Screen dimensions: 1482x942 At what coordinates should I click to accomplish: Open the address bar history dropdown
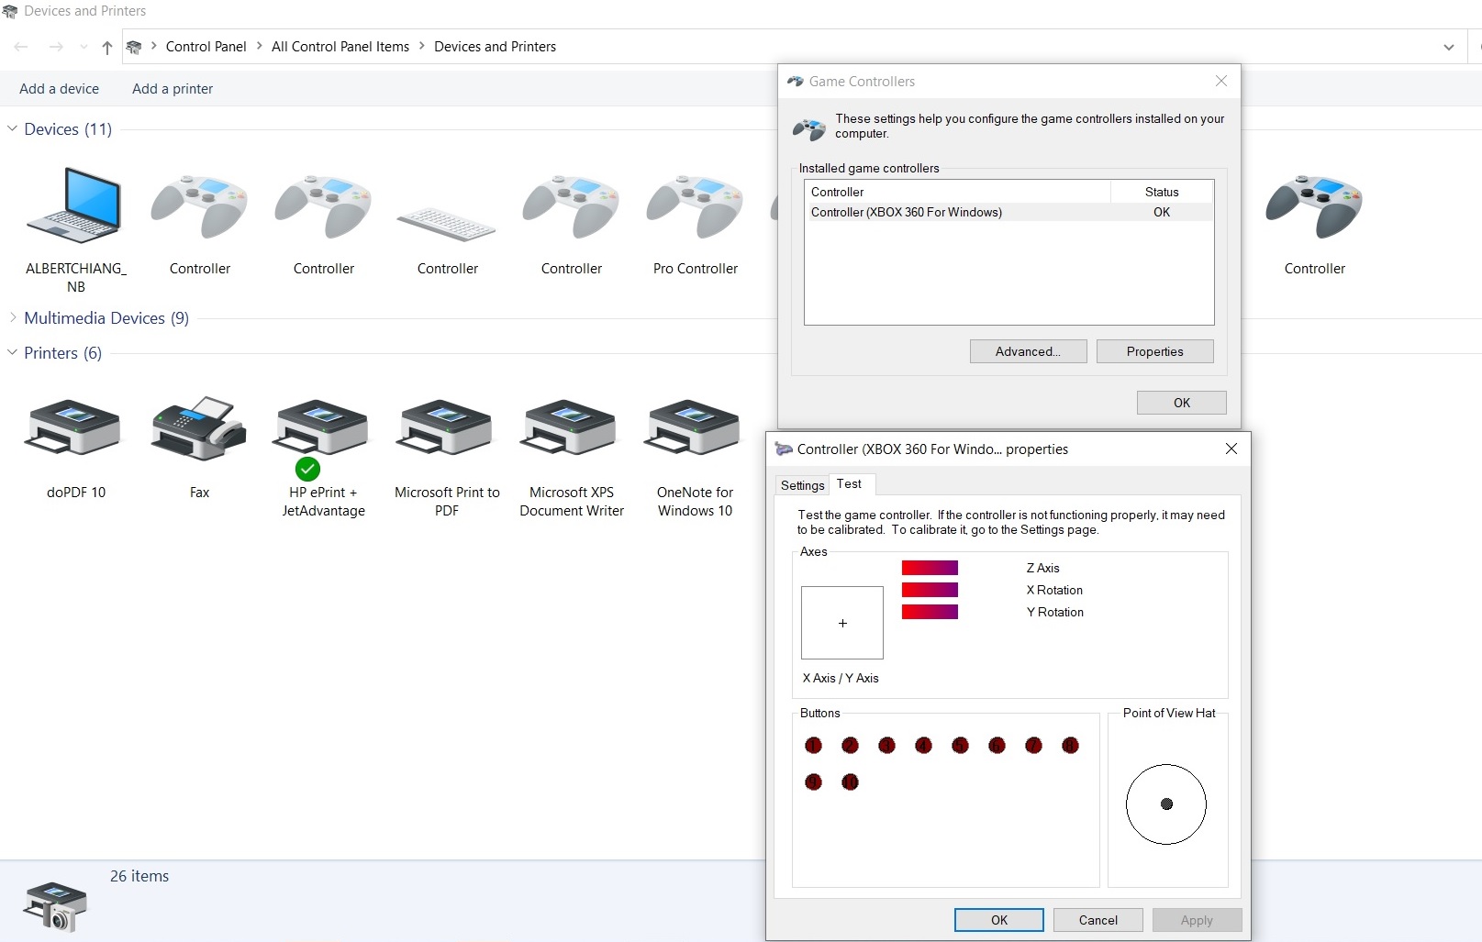pos(1448,47)
